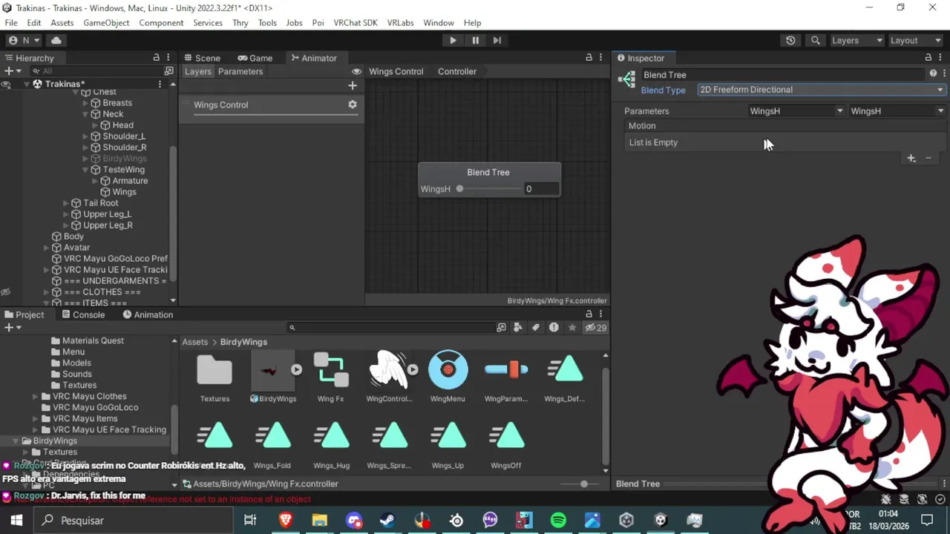
Task: Click the WingsH value field on the node
Action: (540, 189)
